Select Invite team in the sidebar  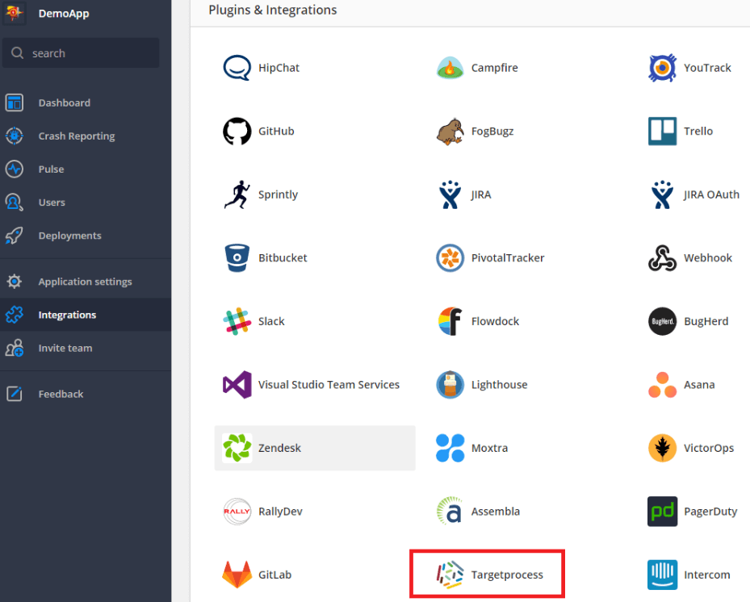pyautogui.click(x=65, y=349)
